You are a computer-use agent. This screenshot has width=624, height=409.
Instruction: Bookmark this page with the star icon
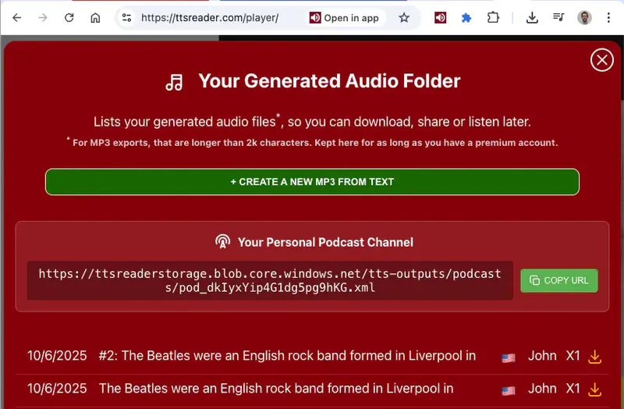pos(404,17)
